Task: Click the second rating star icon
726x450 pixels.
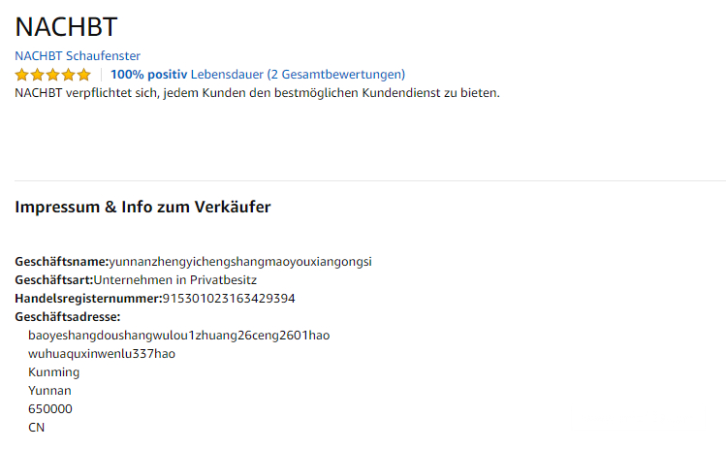Action: point(38,75)
